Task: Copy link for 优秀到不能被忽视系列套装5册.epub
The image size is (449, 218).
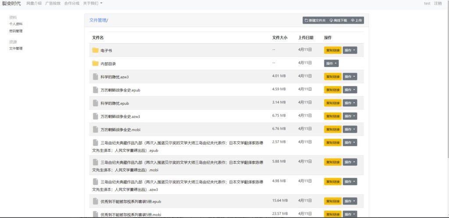Action: [333, 201]
